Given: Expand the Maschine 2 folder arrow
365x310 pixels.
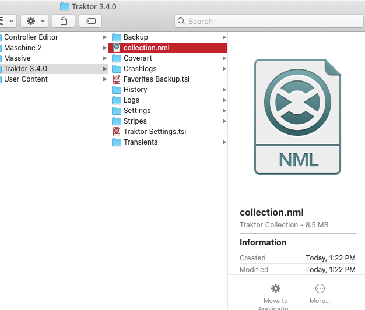Looking at the screenshot, I should (104, 48).
